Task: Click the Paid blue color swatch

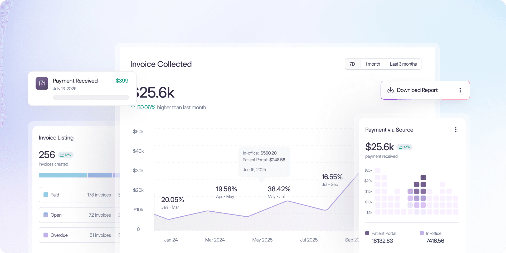Action: point(46,195)
